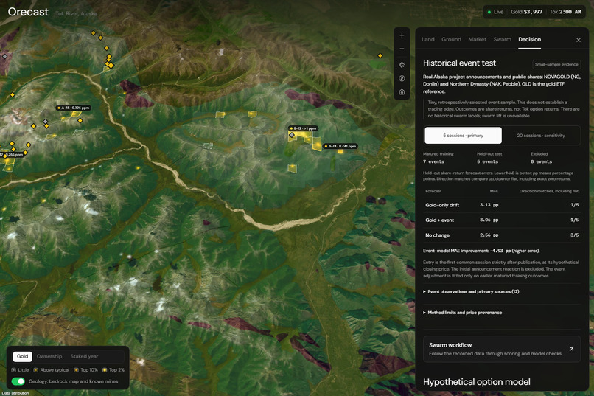Click the 3/5 direction matches value
594x396 pixels.
[574, 235]
